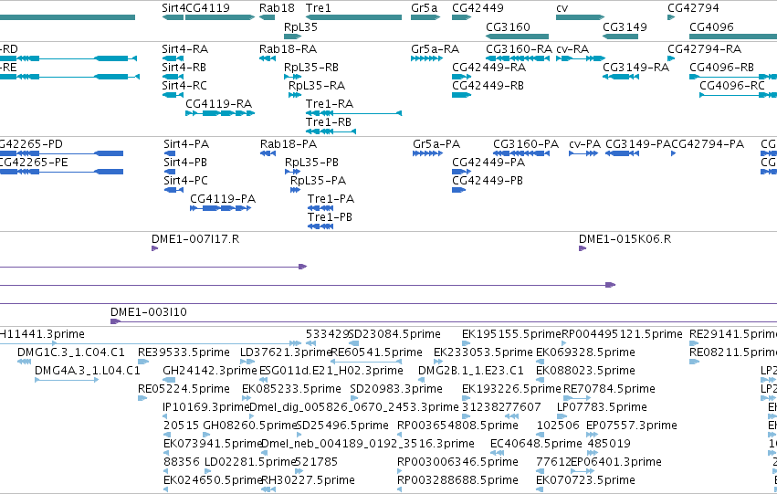Click the CG42449-PA protein label

tap(488, 163)
